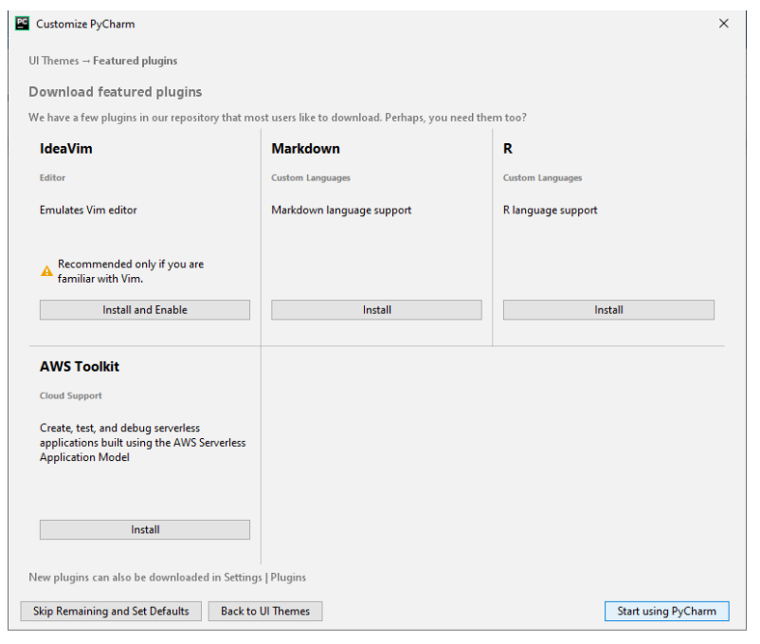Click the 'Customize PyCharm' window title
Image resolution: width=760 pixels, height=644 pixels.
[x=85, y=24]
